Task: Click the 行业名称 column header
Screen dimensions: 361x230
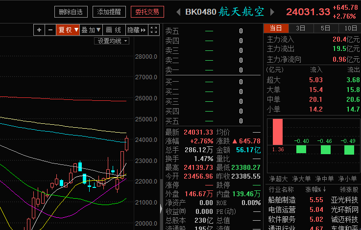Action: coord(281,189)
